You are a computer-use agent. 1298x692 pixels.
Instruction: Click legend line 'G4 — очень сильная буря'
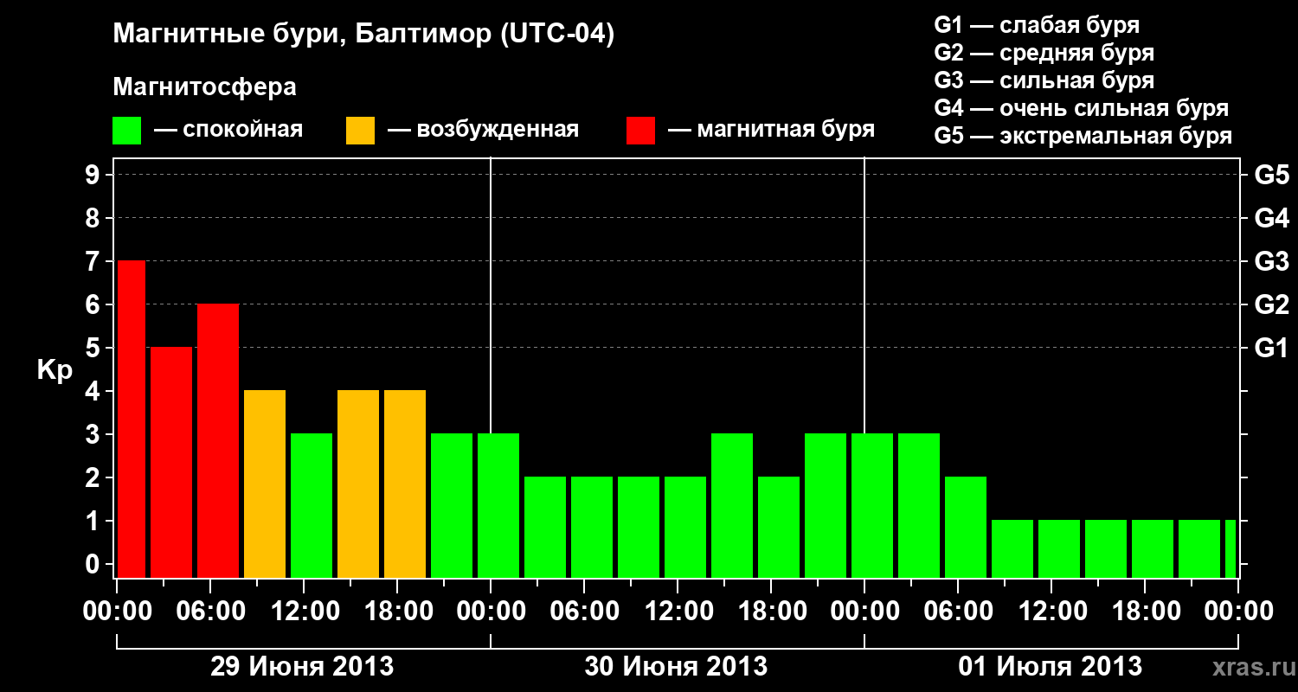(1082, 108)
